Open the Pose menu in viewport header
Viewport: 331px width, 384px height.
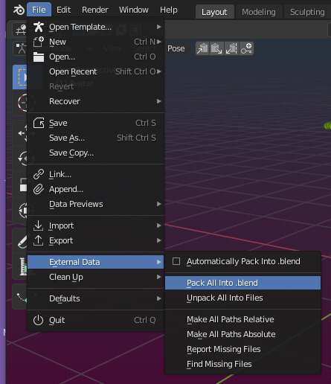pyautogui.click(x=176, y=48)
